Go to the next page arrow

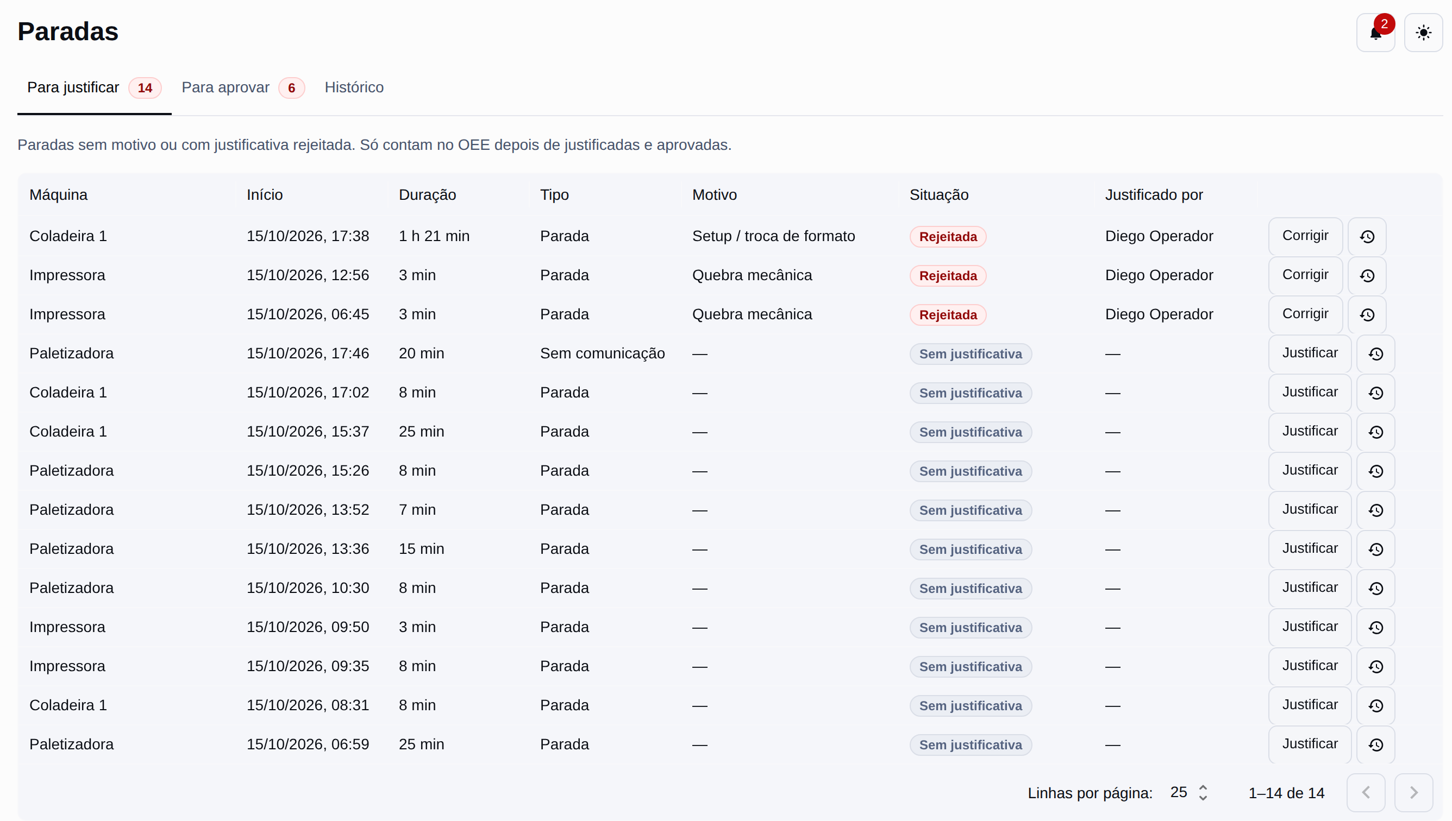point(1413,793)
